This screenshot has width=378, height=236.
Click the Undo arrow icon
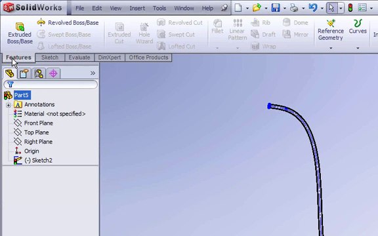(x=313, y=8)
